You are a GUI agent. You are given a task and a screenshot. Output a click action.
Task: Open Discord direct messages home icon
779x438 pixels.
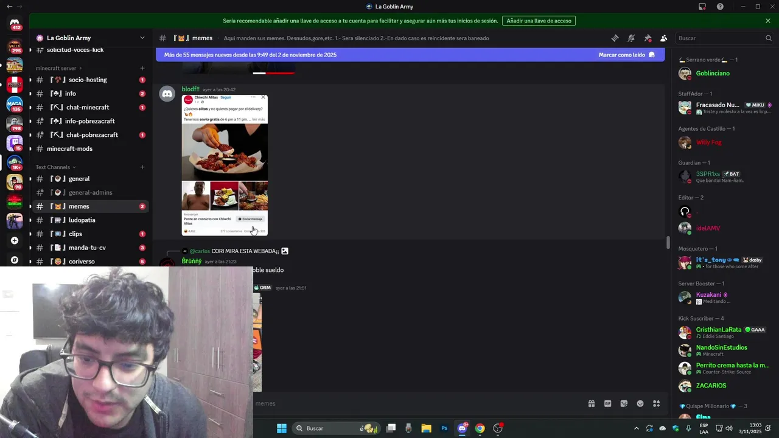pos(15,24)
